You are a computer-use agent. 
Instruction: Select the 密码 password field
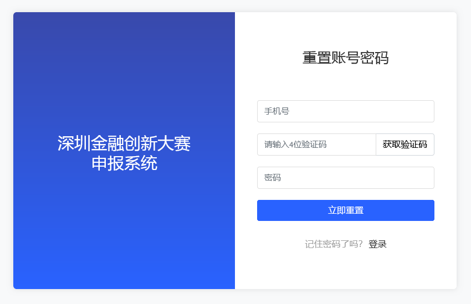(345, 178)
